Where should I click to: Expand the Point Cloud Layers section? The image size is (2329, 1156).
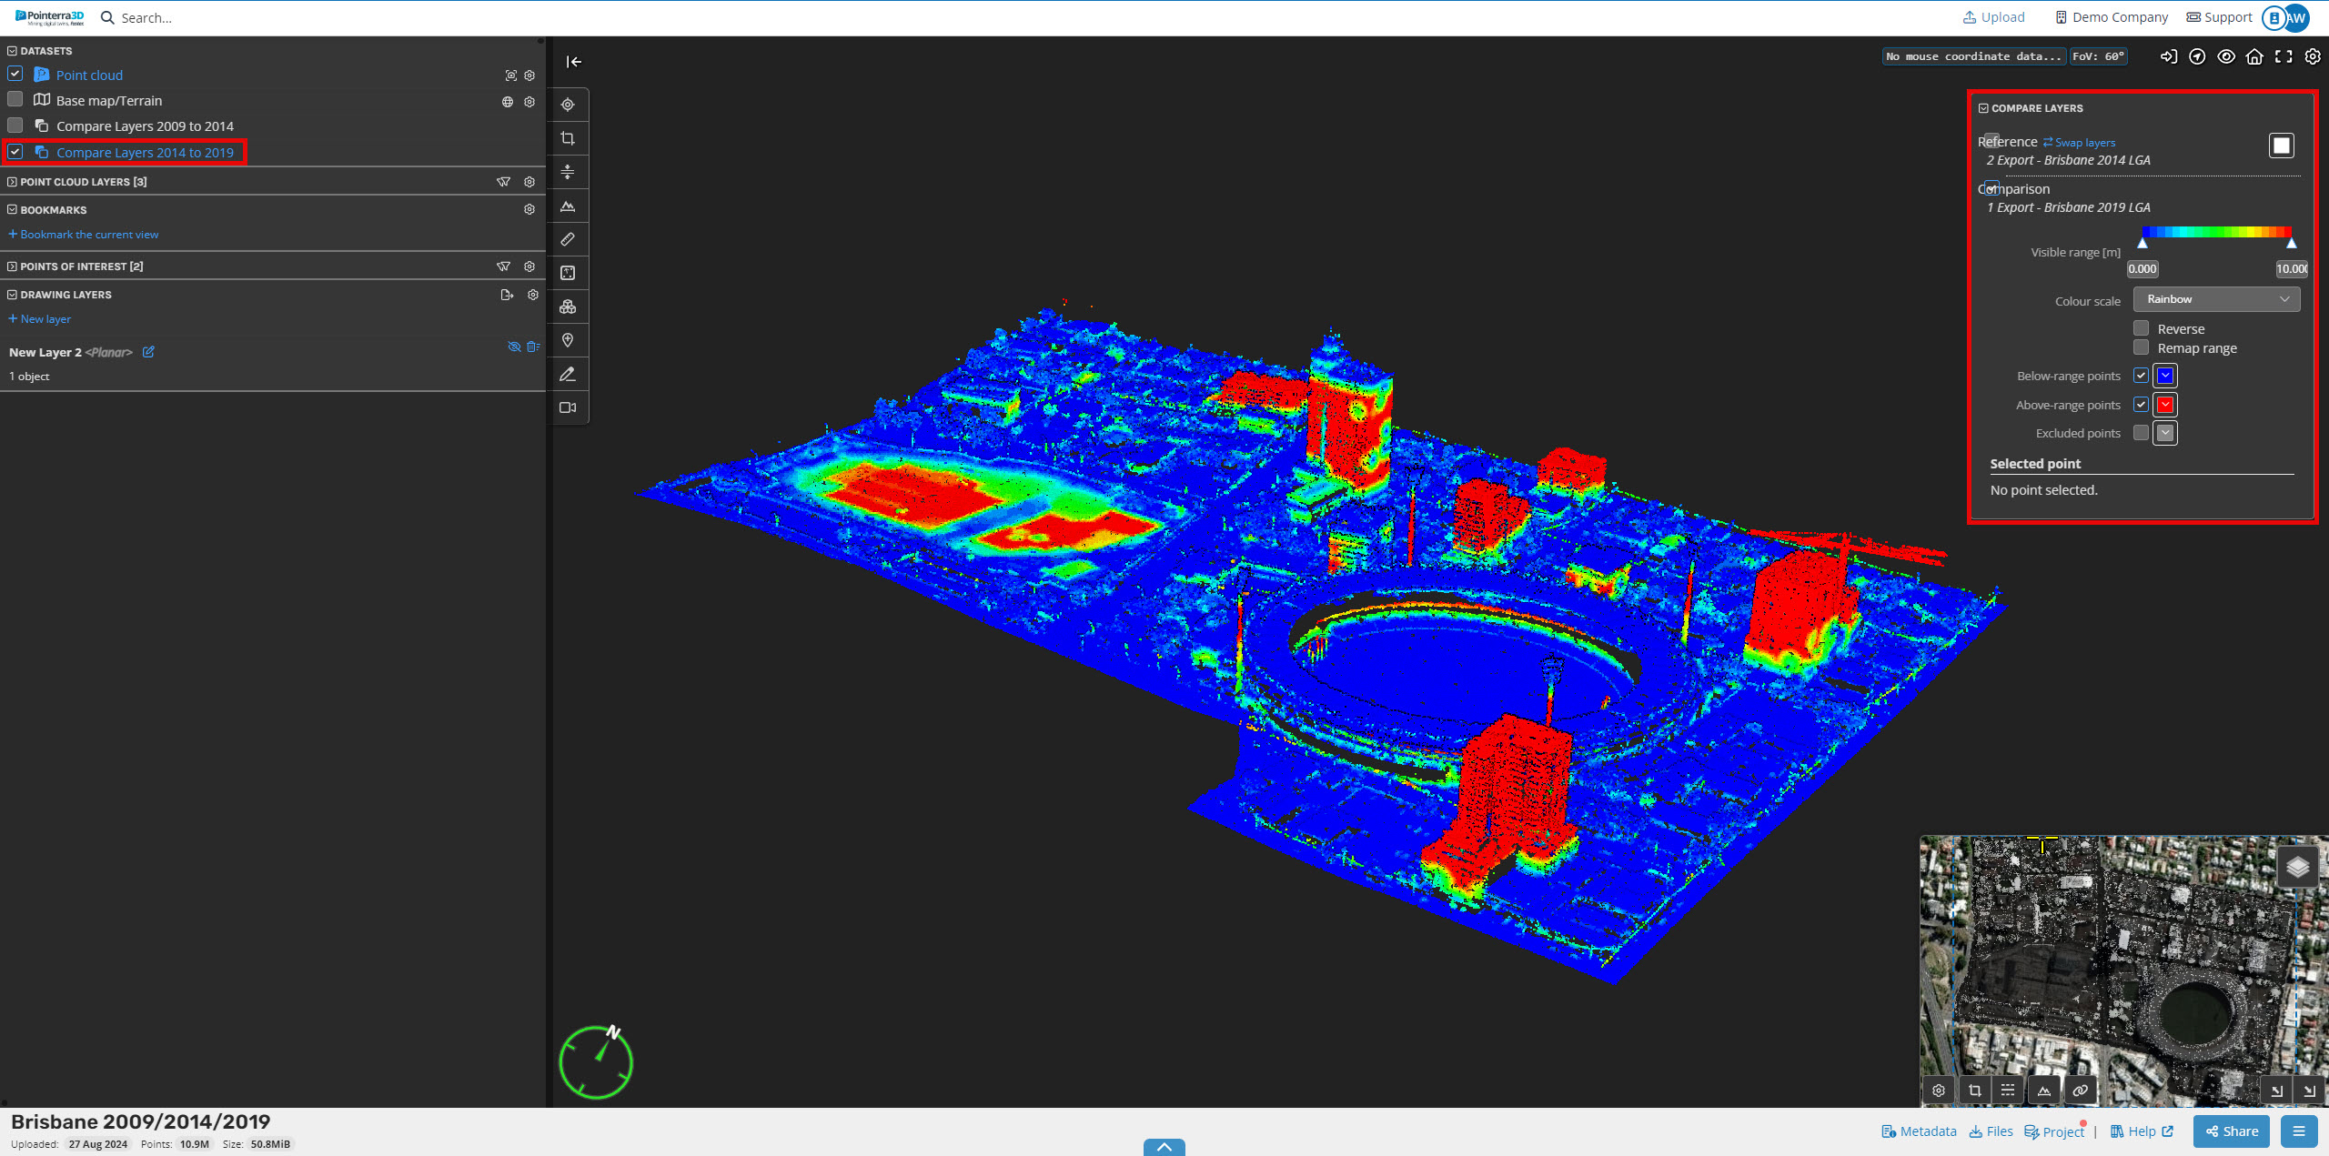[x=11, y=181]
